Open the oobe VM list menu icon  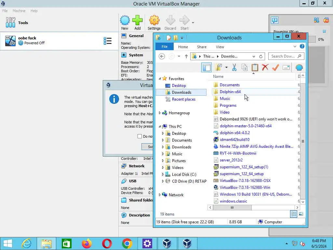107,41
